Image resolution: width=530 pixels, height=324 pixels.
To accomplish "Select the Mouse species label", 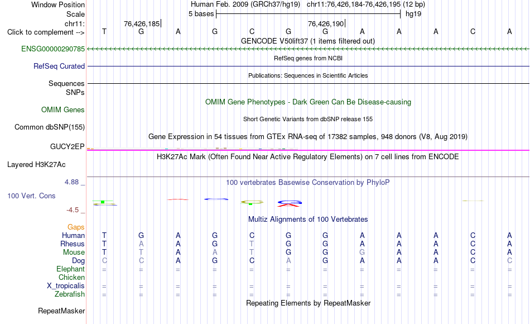I will coord(74,252).
